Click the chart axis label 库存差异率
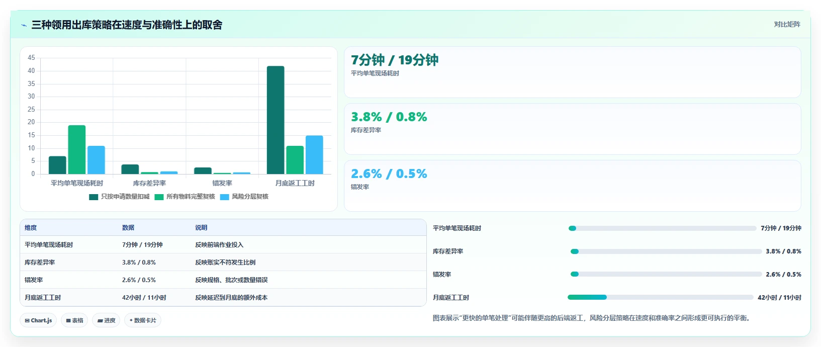The height and width of the screenshot is (347, 821). [x=149, y=184]
